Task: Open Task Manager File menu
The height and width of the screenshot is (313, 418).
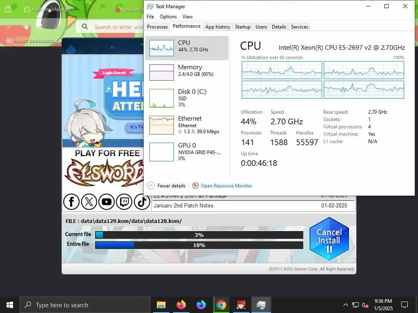Action: 150,16
